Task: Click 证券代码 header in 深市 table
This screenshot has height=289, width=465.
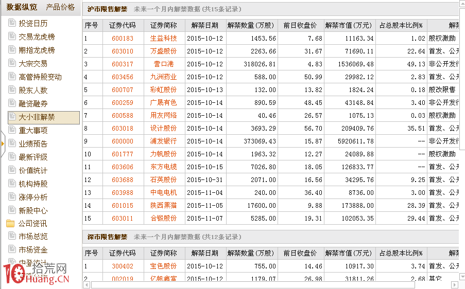Action: [123, 253]
